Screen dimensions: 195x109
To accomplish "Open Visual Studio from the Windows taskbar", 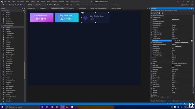I will point(62,107).
